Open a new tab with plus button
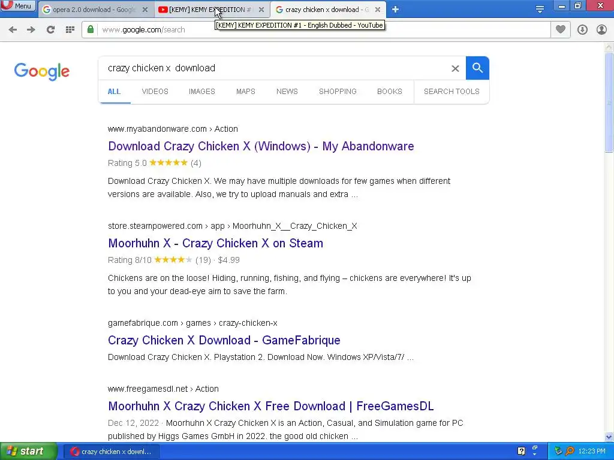The height and width of the screenshot is (460, 614). 396,10
